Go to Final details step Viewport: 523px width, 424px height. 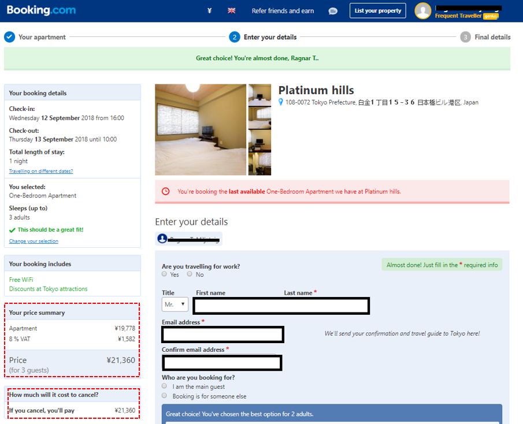[492, 37]
